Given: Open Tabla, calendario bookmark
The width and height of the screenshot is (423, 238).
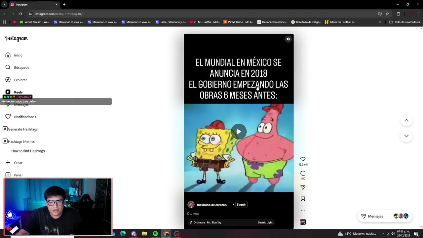Looking at the screenshot, I should (x=170, y=22).
